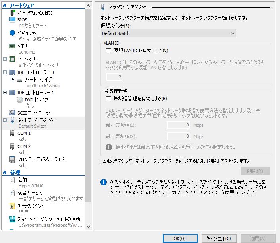This screenshot has height=243, width=280.
Task: Select the 'win10-disk1.vhdx' entry
Action: tap(43, 86)
